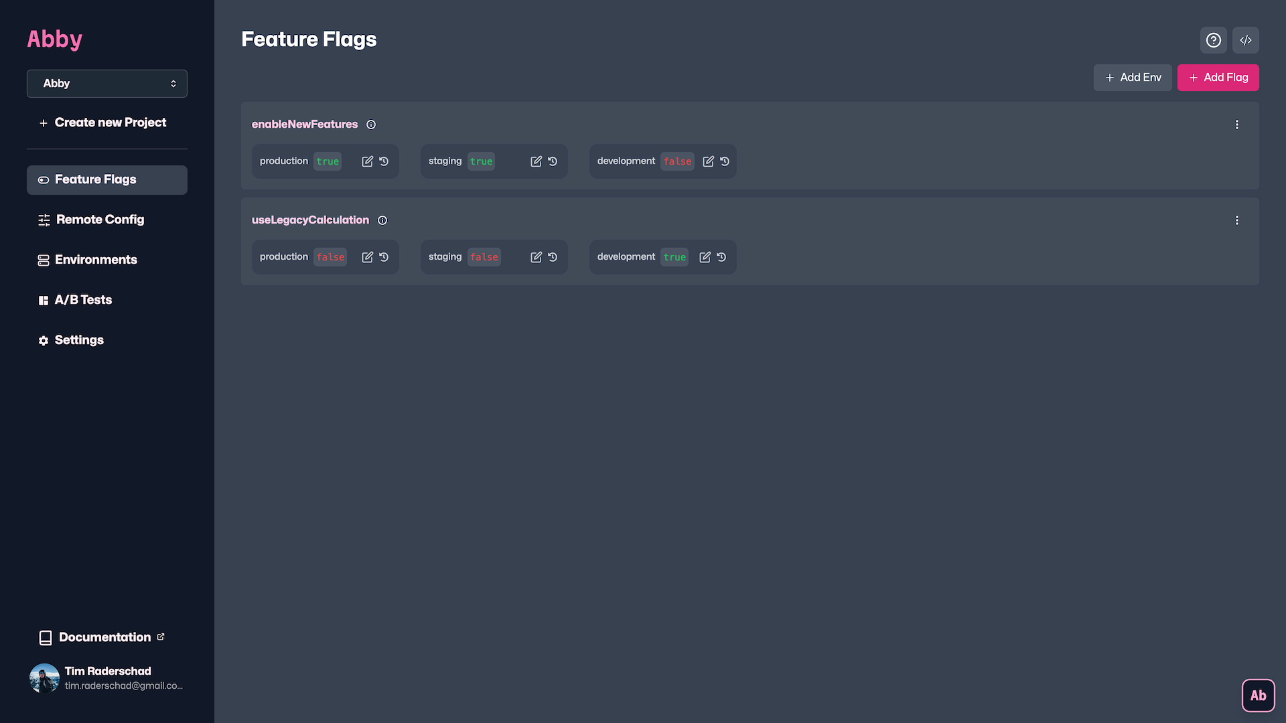Open A/B Tests section
Image resolution: width=1286 pixels, height=723 pixels.
point(107,300)
